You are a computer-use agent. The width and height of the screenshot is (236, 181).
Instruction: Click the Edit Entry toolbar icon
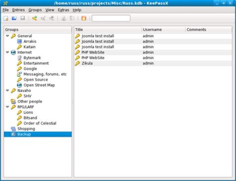click(43, 18)
